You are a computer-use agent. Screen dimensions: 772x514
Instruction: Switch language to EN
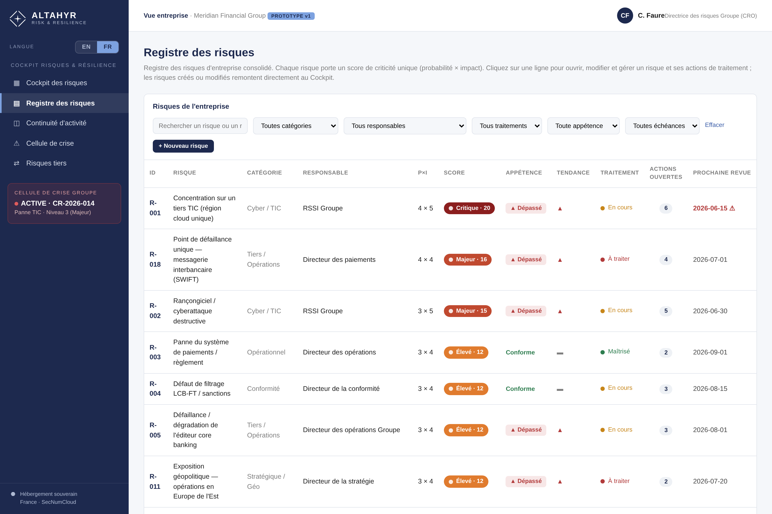86,47
